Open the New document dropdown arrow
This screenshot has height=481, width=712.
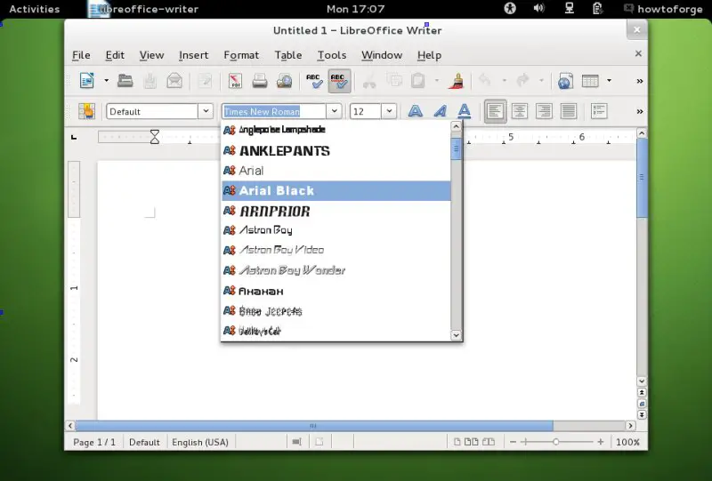point(106,81)
